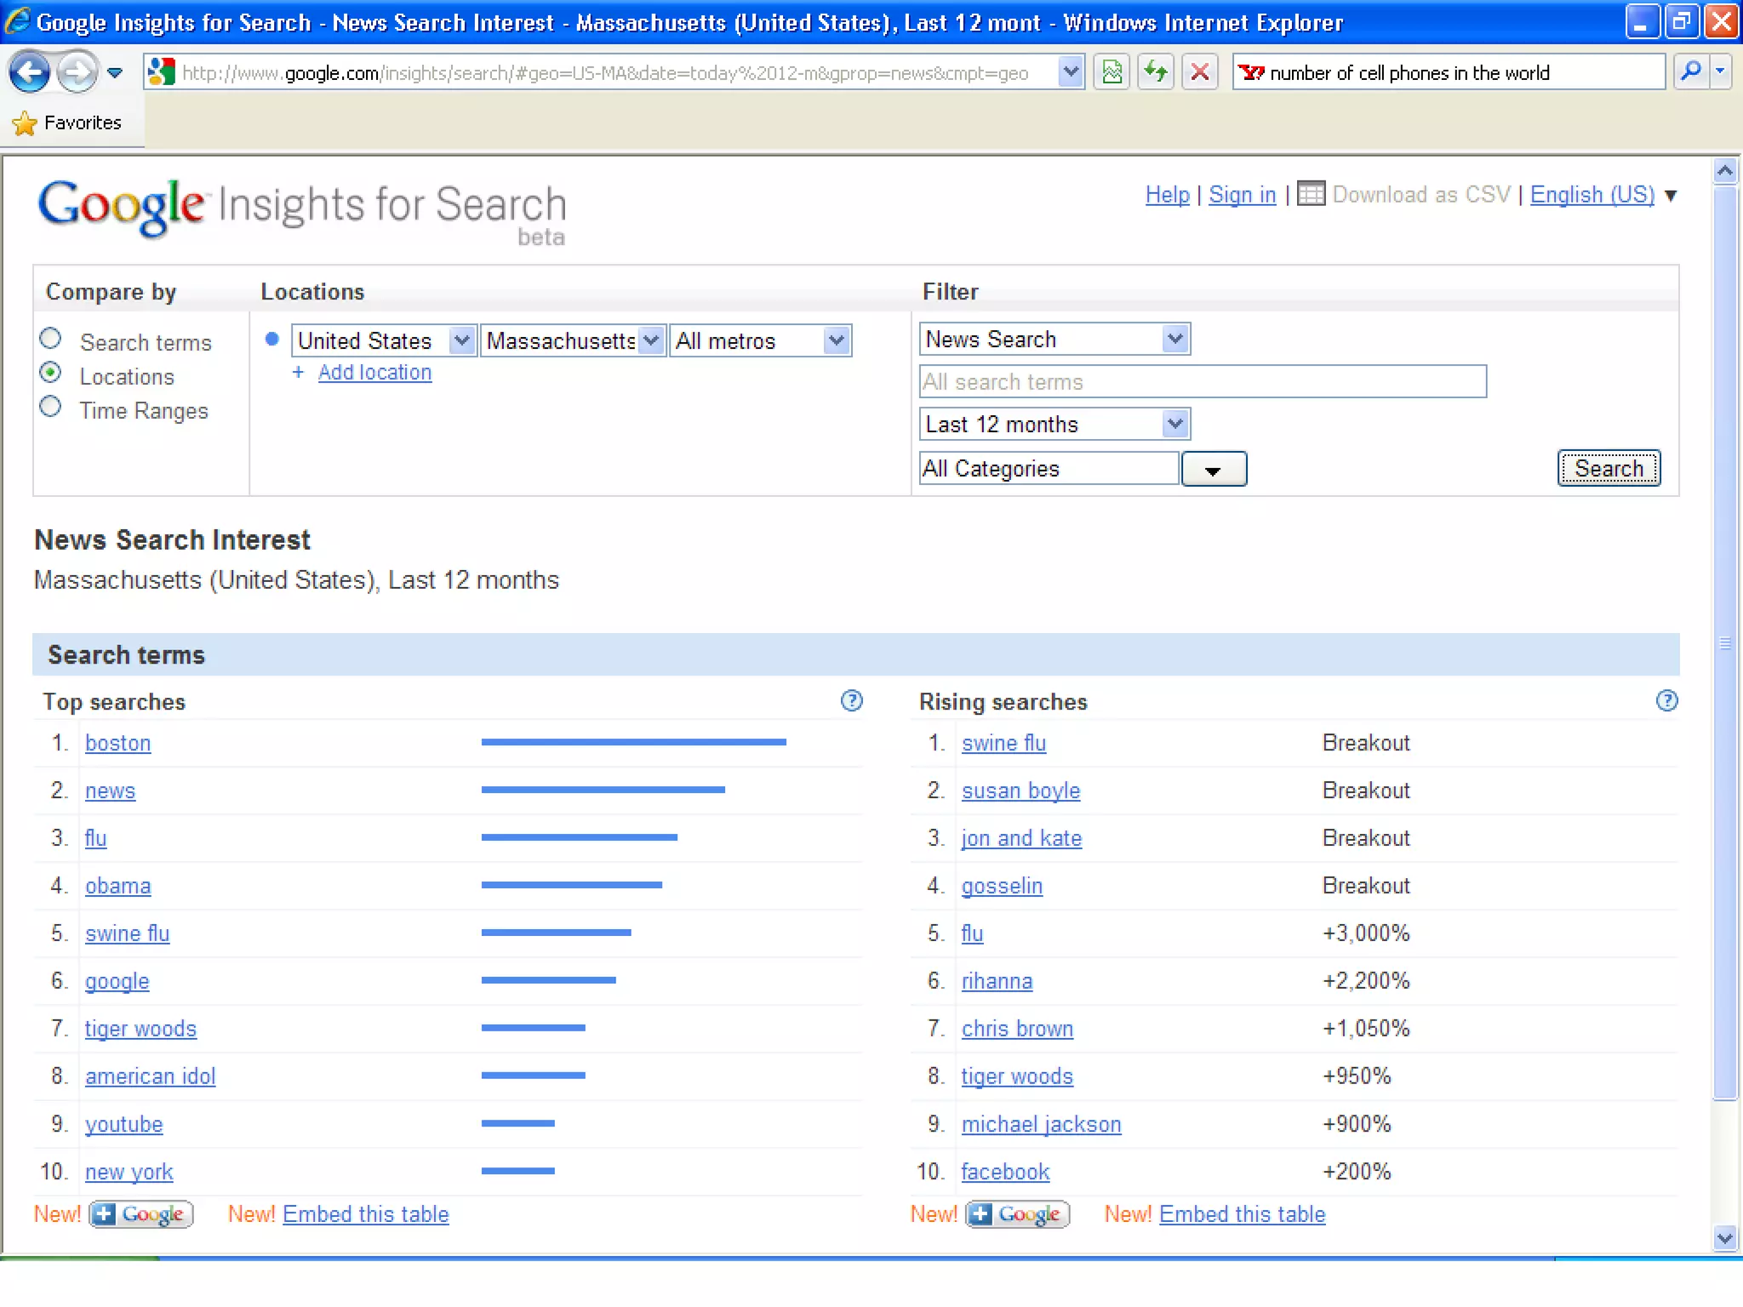
Task: Open the Top searches help icon
Action: tap(851, 701)
